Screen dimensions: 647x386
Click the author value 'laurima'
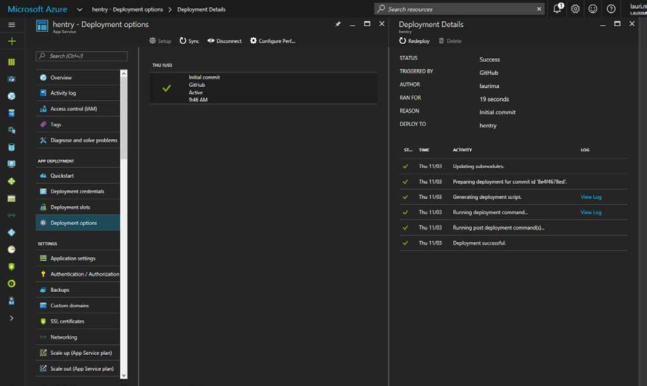point(489,86)
